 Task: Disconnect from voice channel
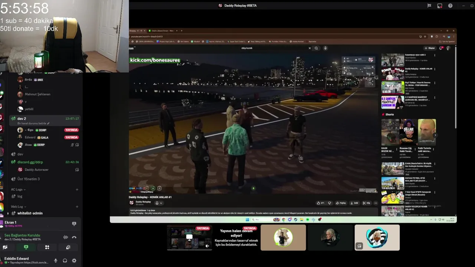(74, 237)
